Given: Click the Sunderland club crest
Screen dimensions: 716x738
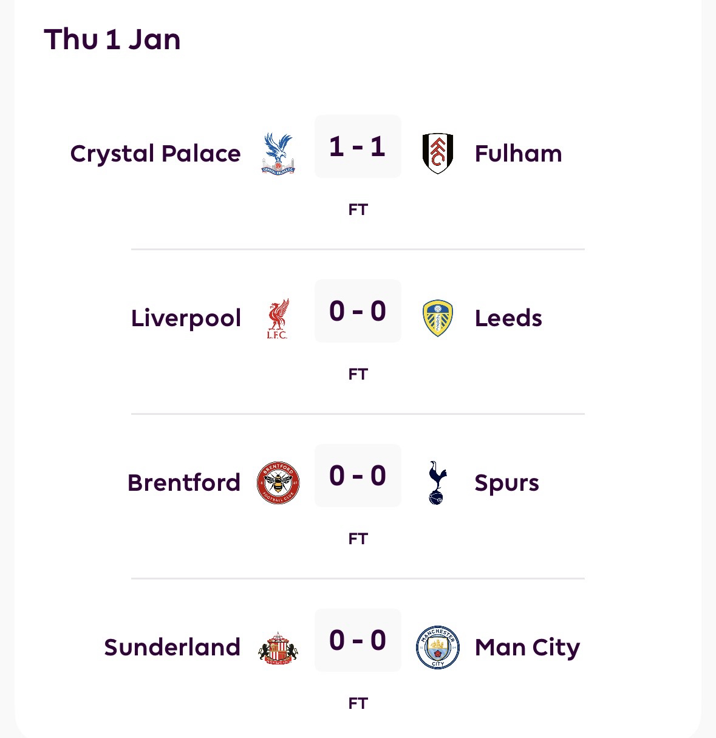Looking at the screenshot, I should point(278,647).
